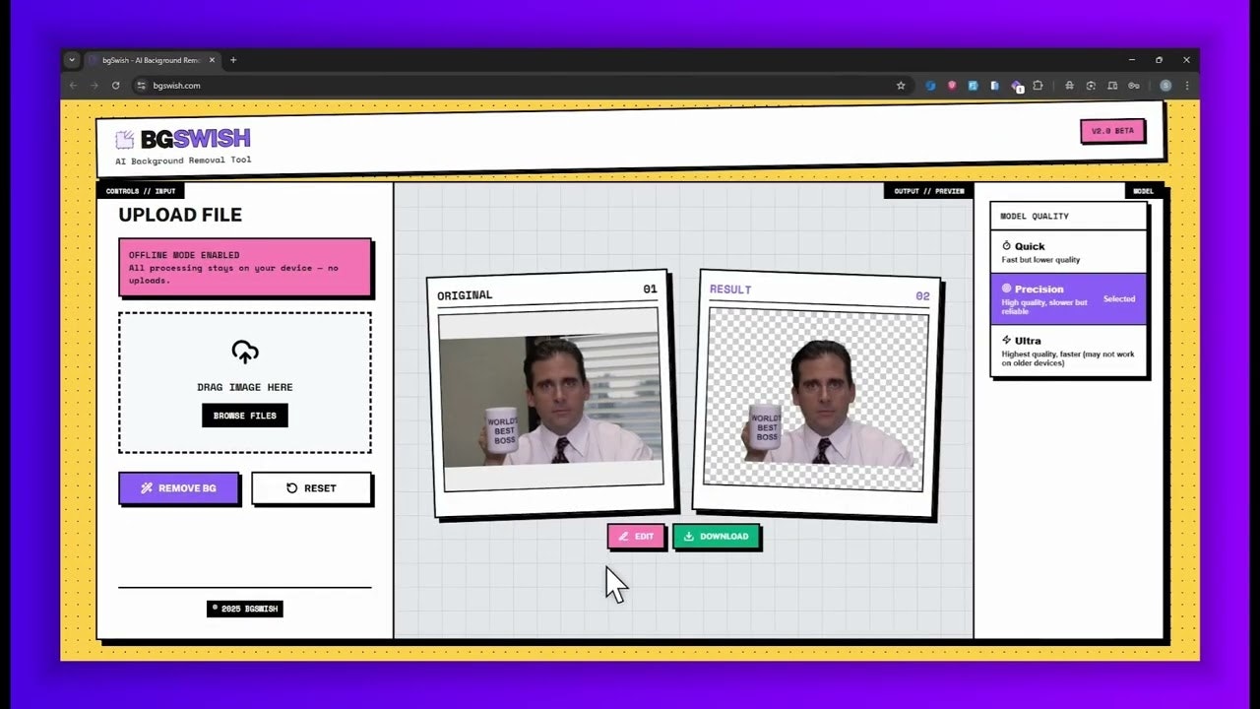Open a new browser tab
1260x709 pixels.
(x=233, y=60)
